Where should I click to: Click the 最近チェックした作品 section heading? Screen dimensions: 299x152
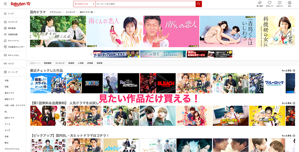tap(46, 71)
